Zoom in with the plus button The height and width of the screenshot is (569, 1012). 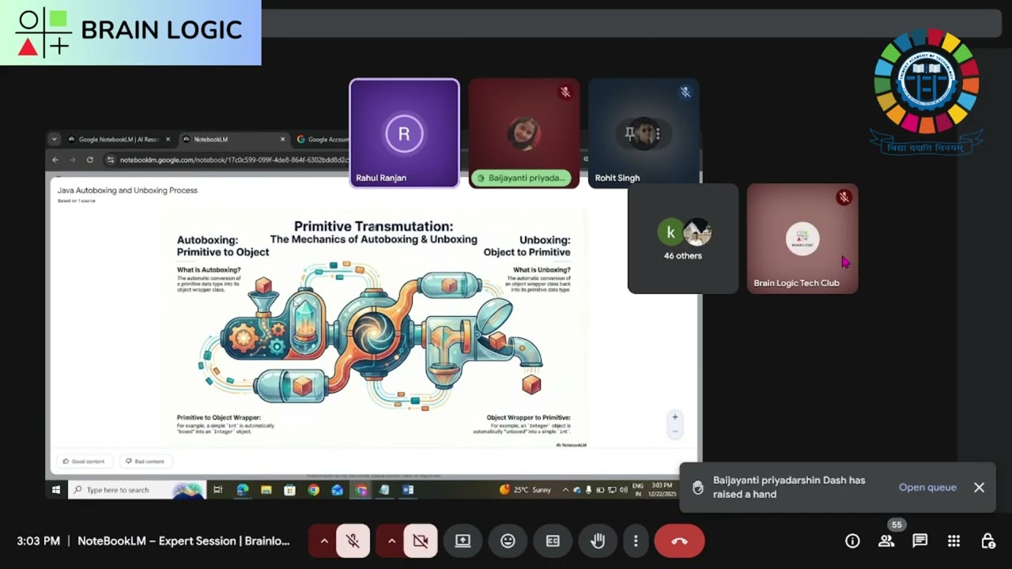[x=674, y=417]
